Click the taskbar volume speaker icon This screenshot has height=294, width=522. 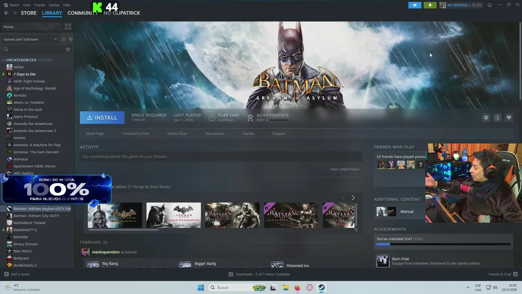495,287
